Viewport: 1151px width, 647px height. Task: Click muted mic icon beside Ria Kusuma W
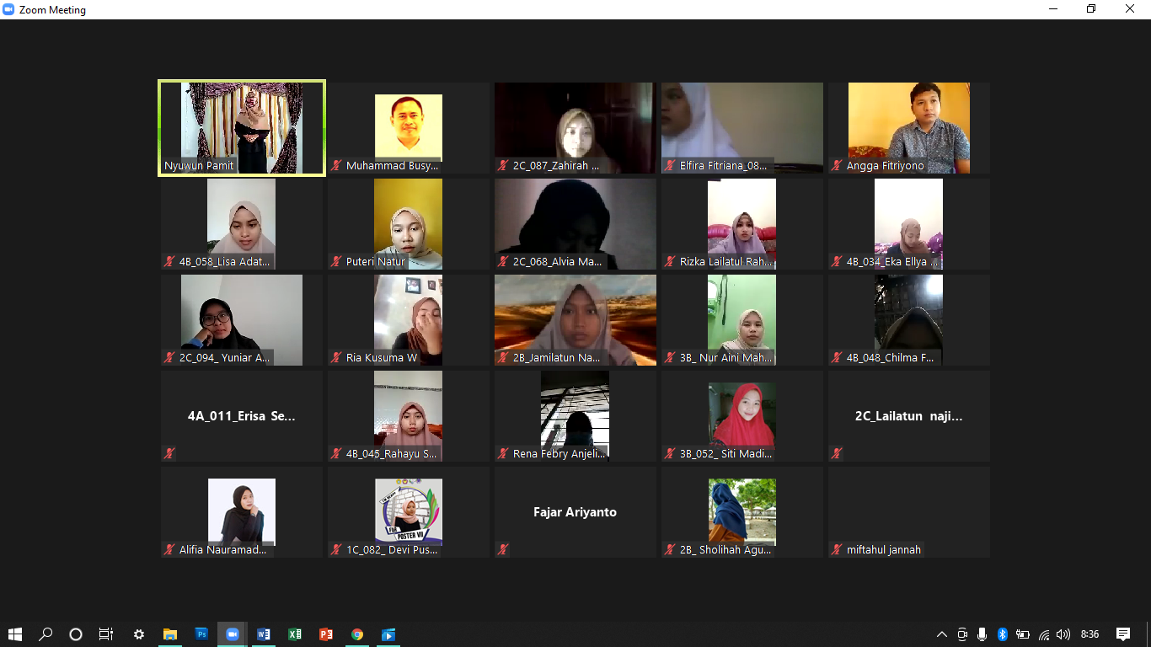(x=336, y=358)
